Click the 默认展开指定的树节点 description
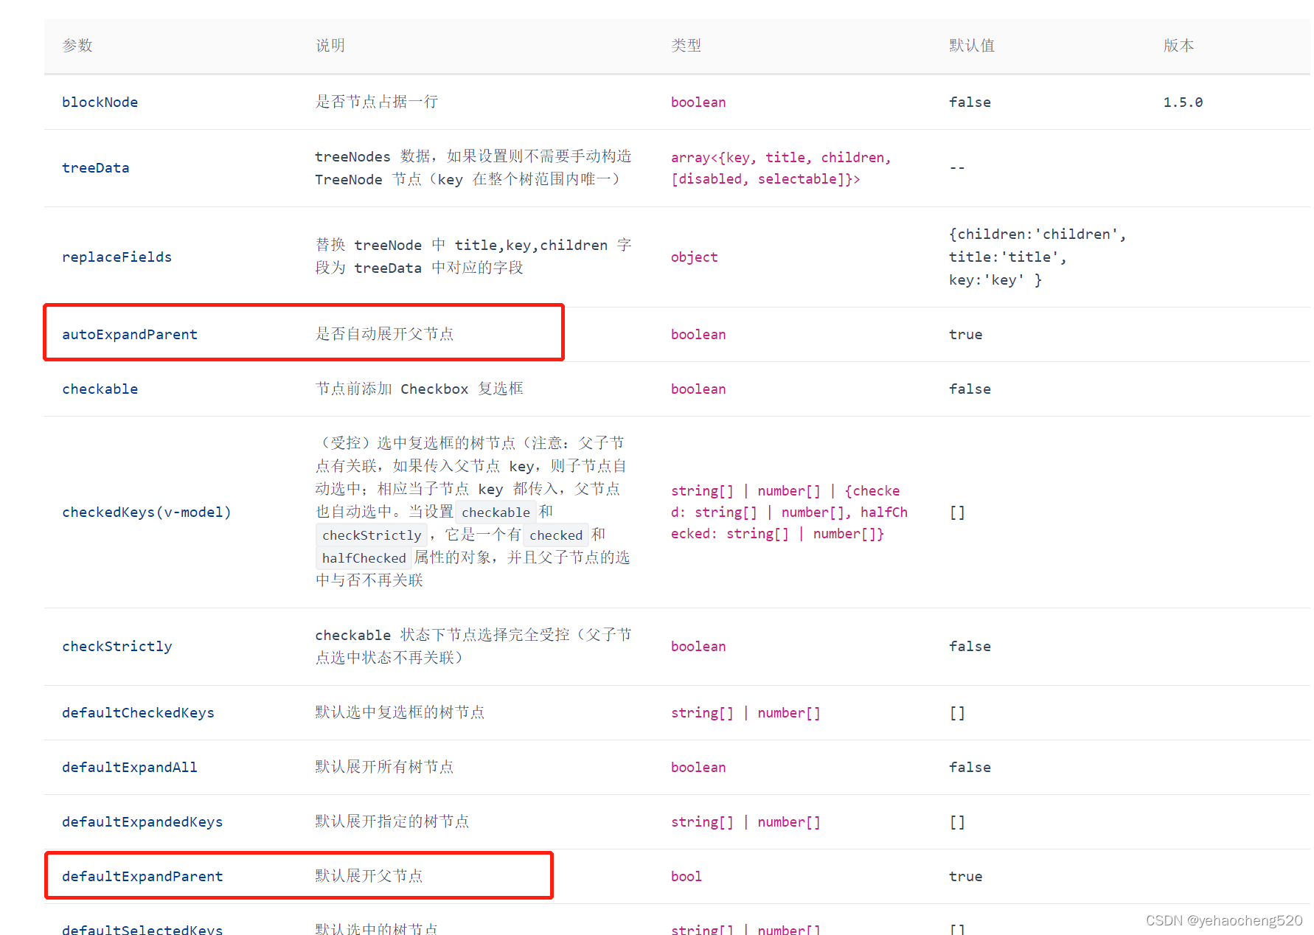Viewport: 1314px width, 935px height. pos(392,821)
